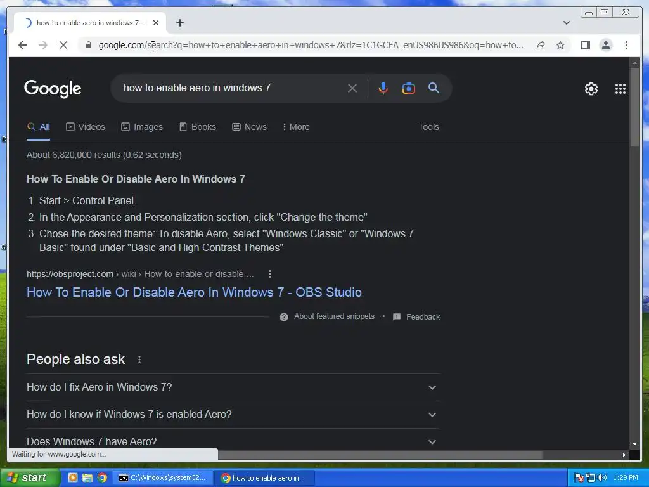
Task: Click horizontal scrollbar right arrow
Action: tap(624, 455)
